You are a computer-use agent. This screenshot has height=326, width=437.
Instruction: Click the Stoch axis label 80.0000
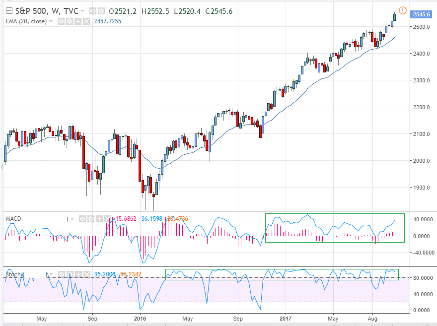pyautogui.click(x=423, y=278)
